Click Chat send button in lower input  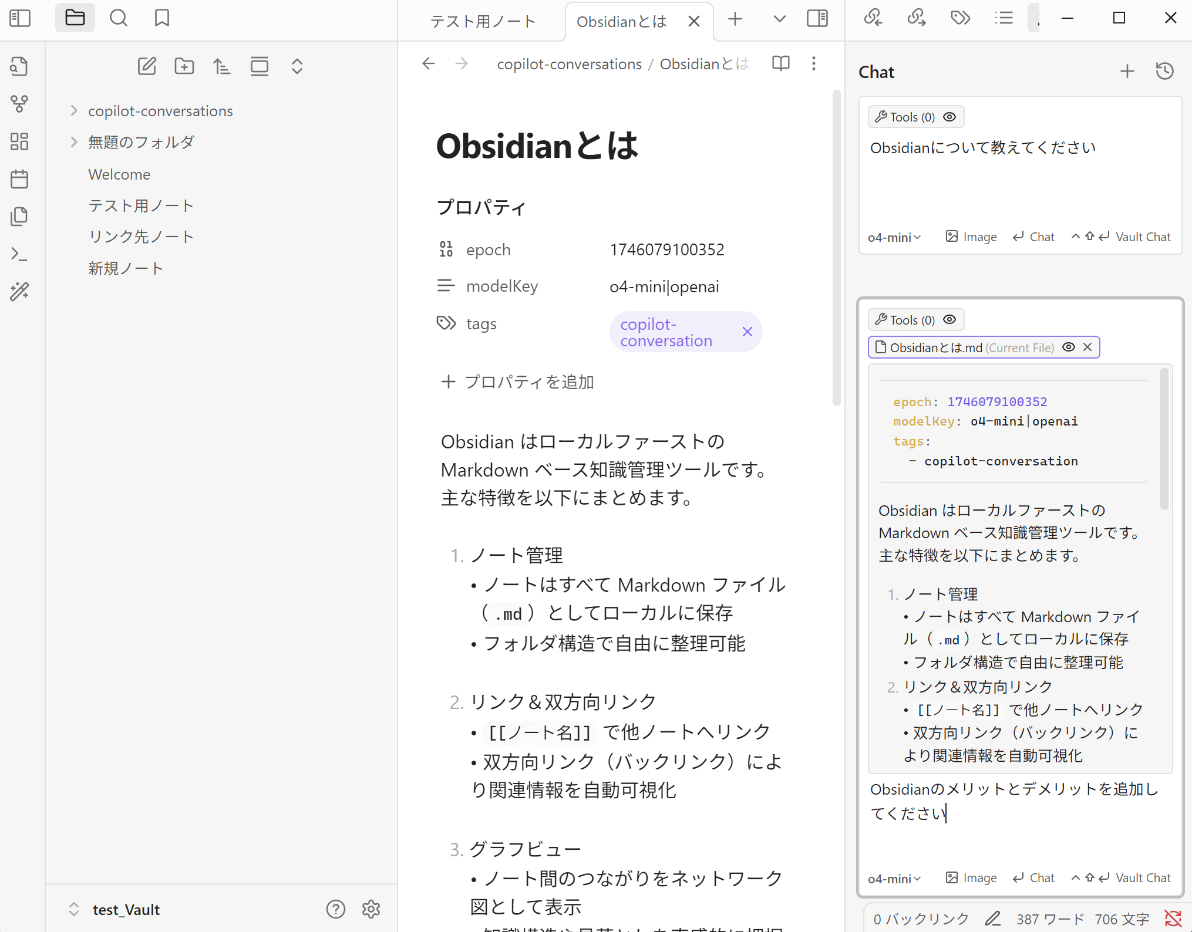point(1034,878)
